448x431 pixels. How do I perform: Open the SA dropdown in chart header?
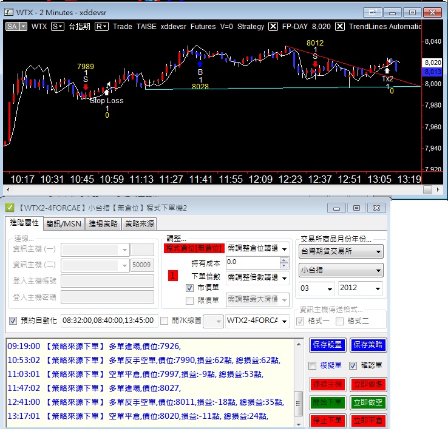click(x=16, y=27)
